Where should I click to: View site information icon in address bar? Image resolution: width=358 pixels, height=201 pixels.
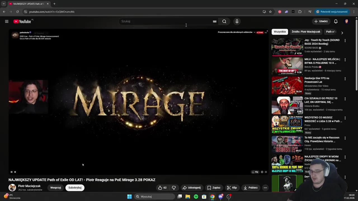coord(25,12)
